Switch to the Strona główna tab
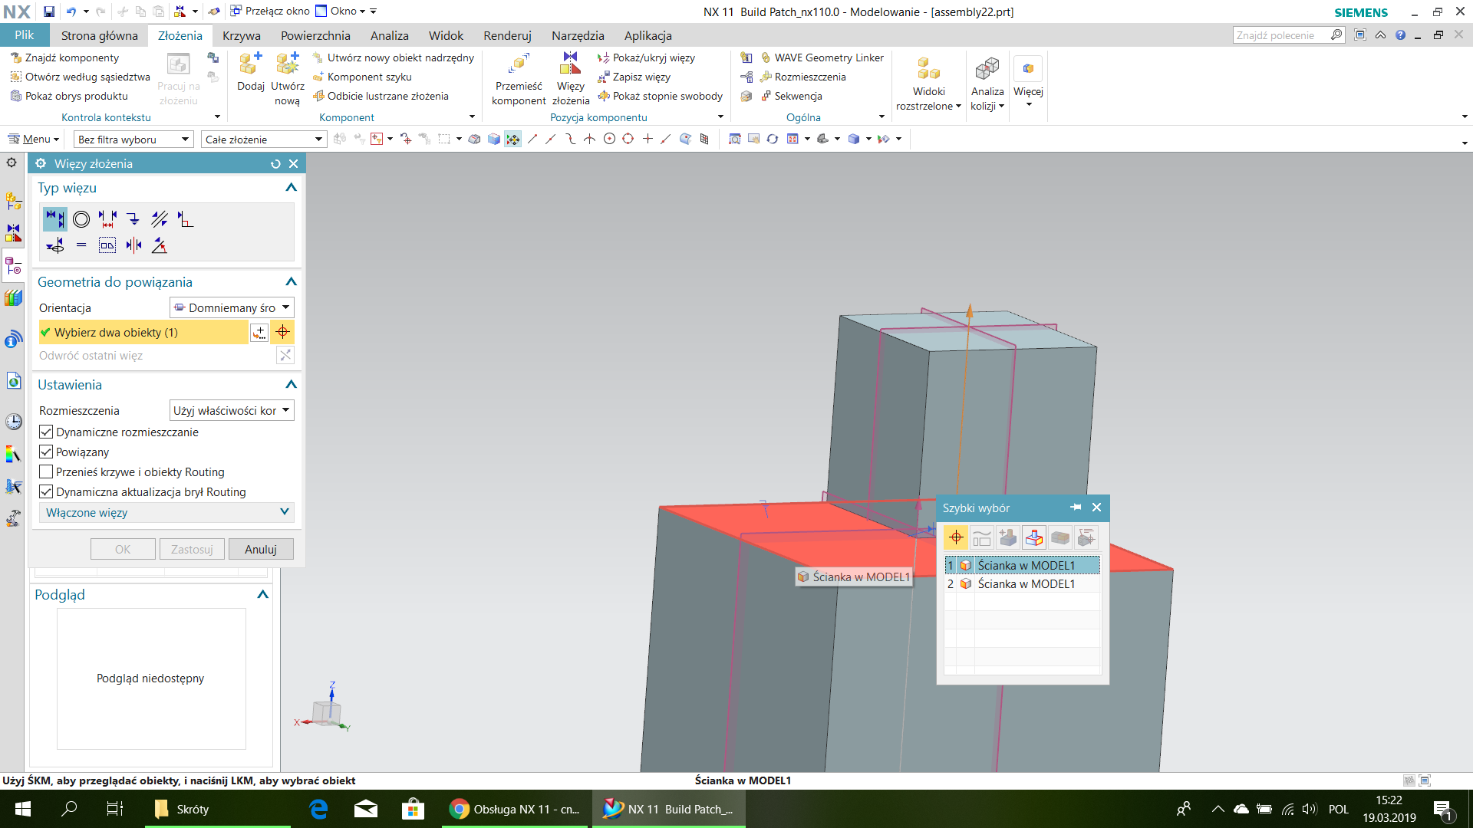1473x828 pixels. (100, 35)
